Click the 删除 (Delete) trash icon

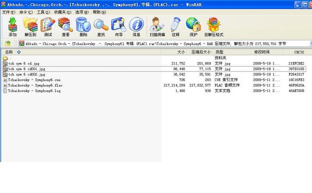coord(83,27)
